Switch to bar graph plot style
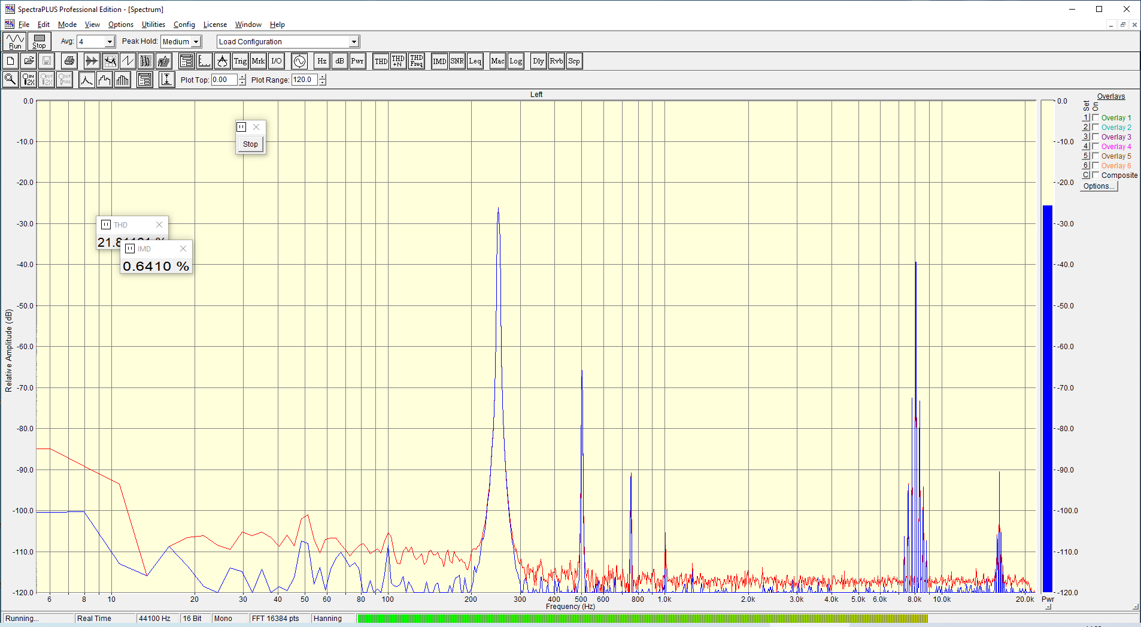 123,80
